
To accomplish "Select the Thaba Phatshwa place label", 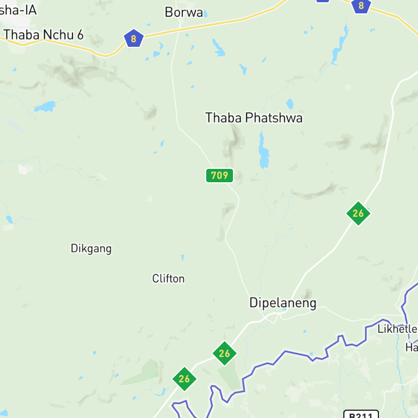I will click(x=254, y=118).
